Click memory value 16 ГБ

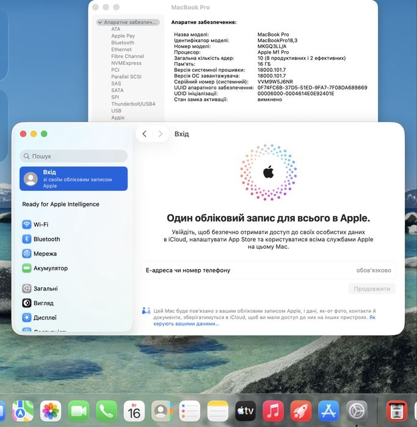point(264,64)
